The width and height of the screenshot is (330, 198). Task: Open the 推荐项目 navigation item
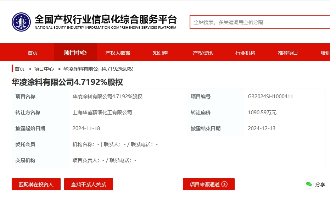tap(288, 53)
